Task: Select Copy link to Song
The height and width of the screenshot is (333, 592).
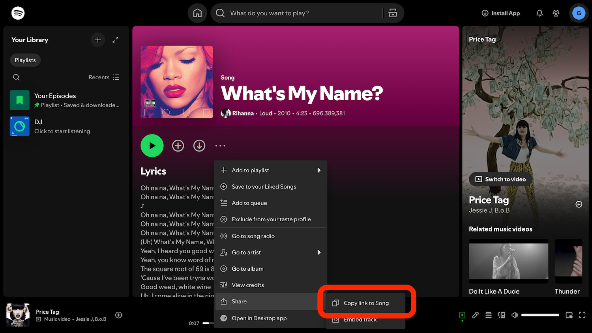Action: (366, 303)
